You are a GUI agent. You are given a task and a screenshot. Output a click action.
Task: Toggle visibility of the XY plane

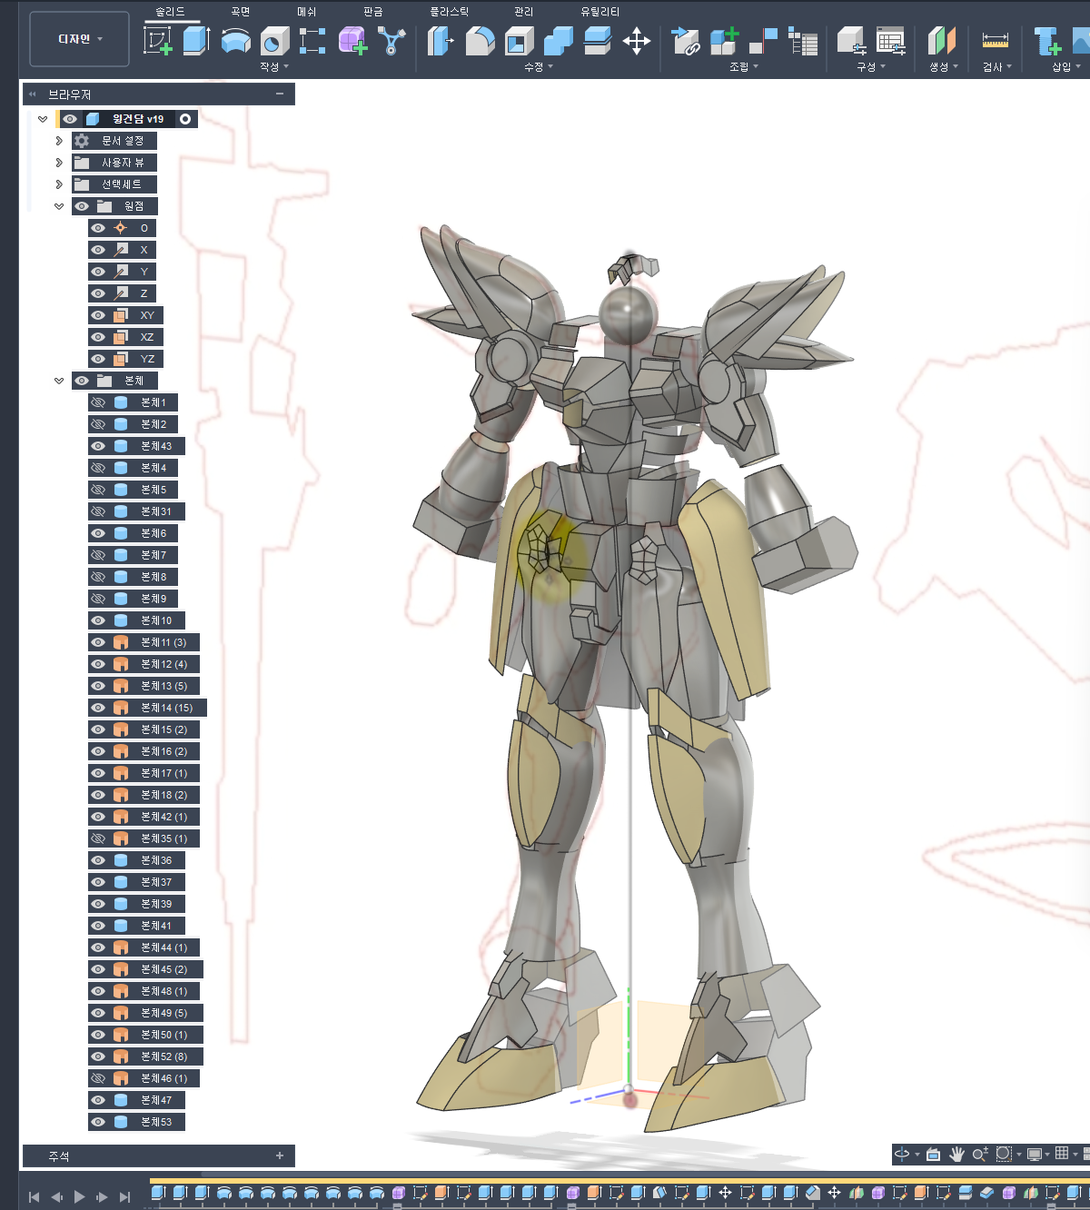[x=98, y=315]
